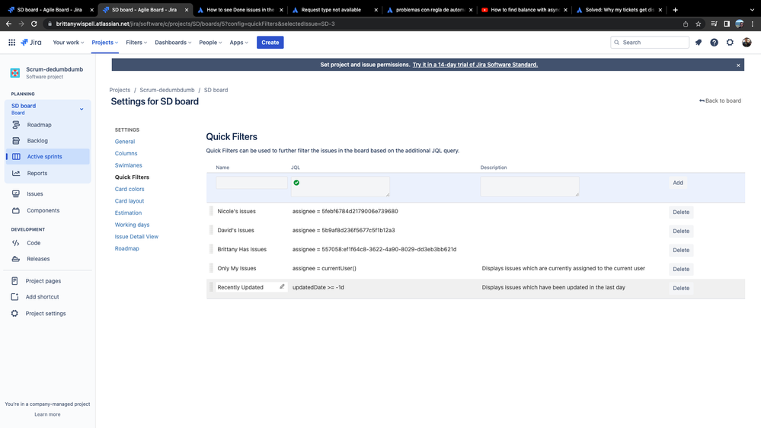
Task: Delete the Recently Updated quick filter
Action: 681,288
